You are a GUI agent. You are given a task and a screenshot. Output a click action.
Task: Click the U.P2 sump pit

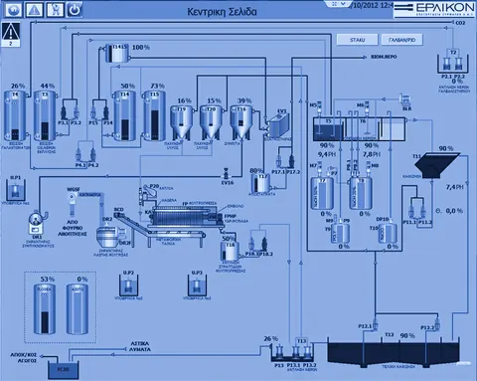click(x=128, y=286)
